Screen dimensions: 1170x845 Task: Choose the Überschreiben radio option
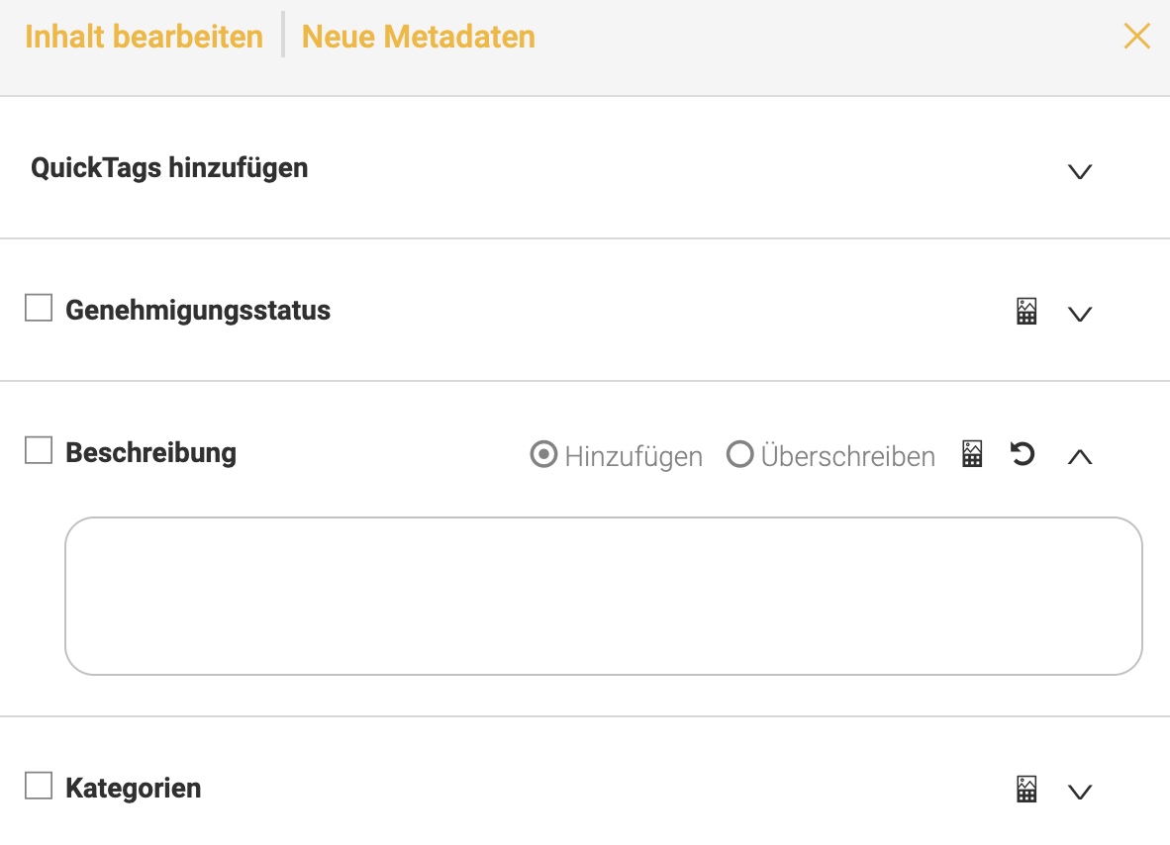click(x=740, y=456)
